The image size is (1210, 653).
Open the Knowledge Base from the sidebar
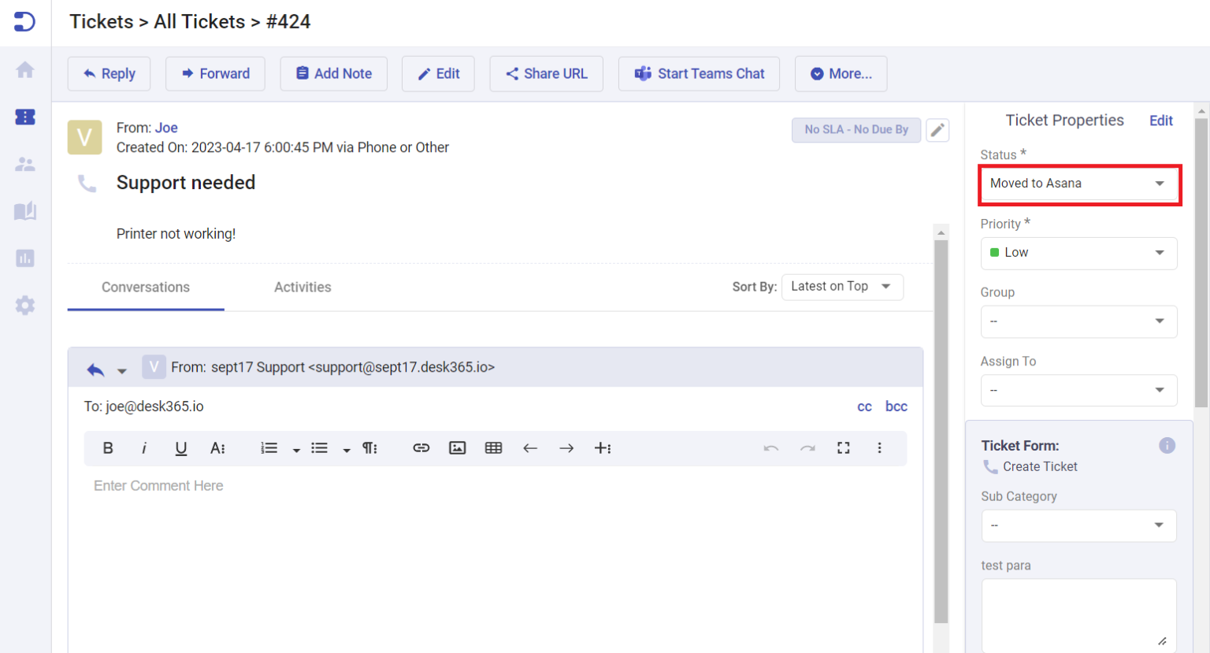(x=24, y=211)
